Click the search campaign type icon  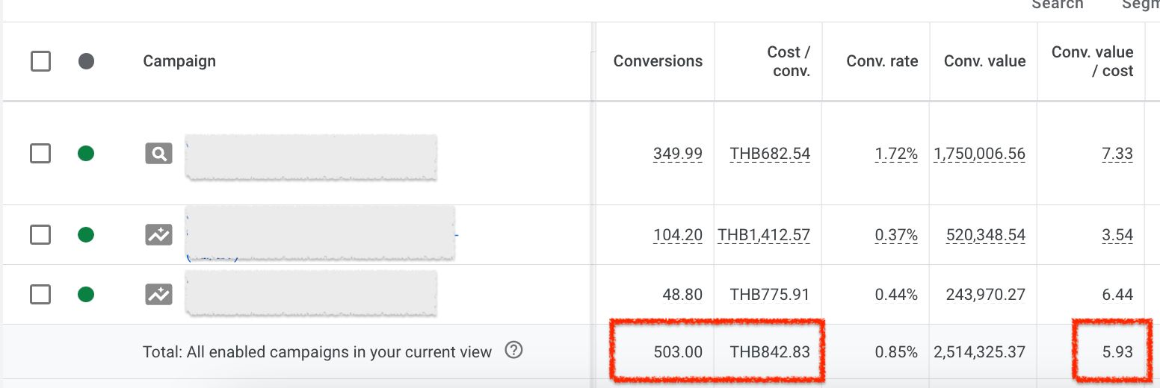click(158, 154)
